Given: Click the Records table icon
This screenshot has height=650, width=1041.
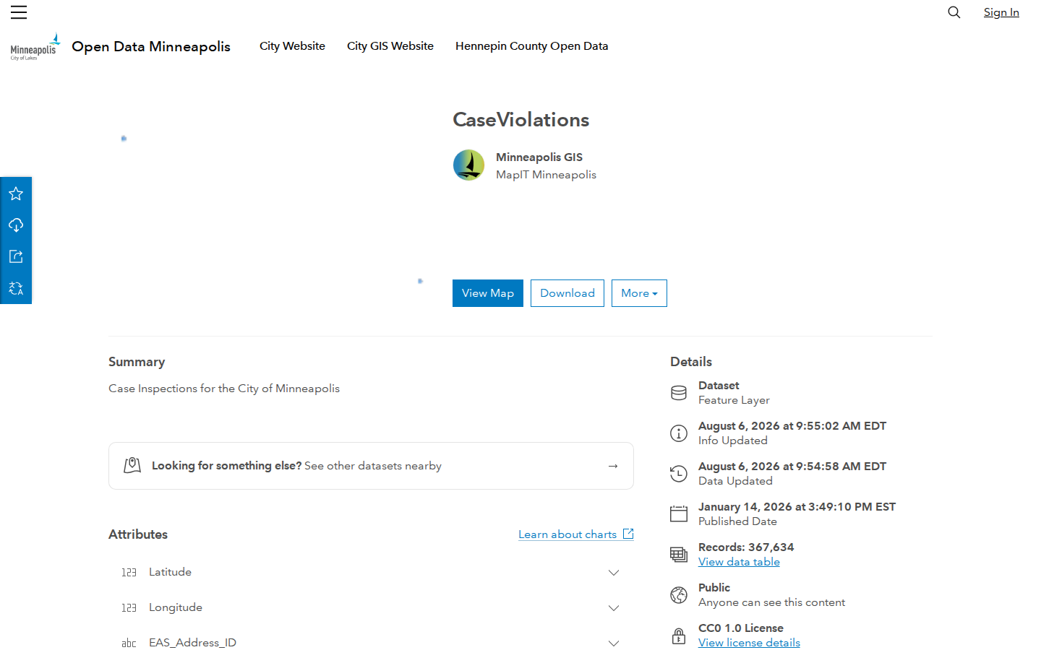Looking at the screenshot, I should click(x=679, y=555).
